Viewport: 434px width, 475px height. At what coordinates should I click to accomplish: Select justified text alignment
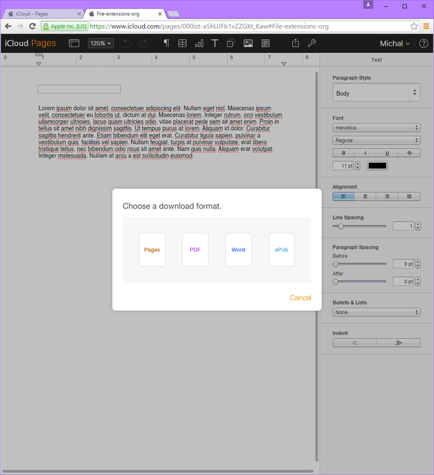click(409, 197)
